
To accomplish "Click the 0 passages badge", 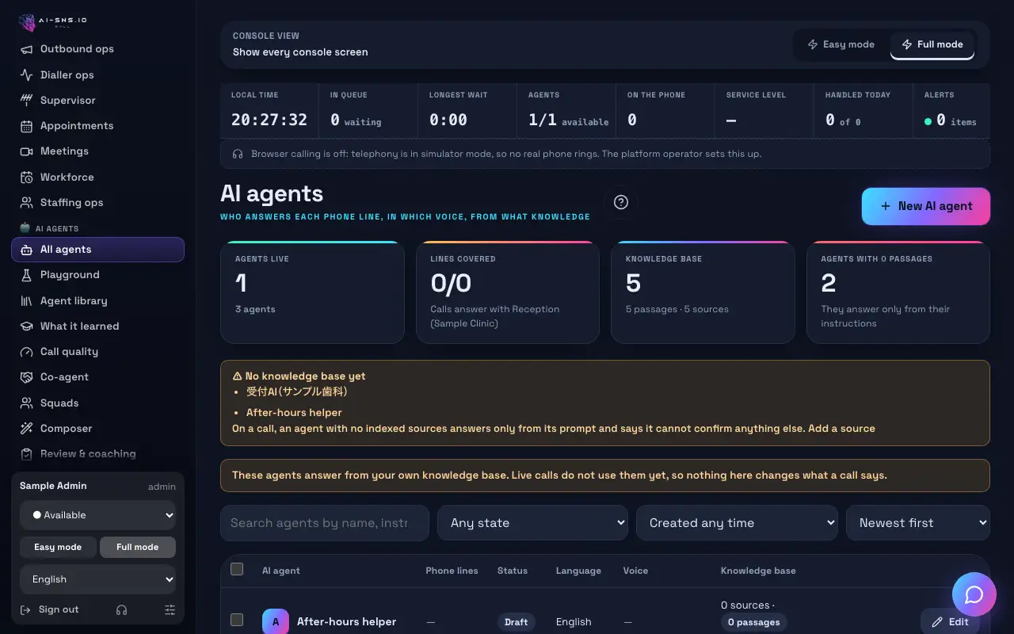I will click(753, 622).
